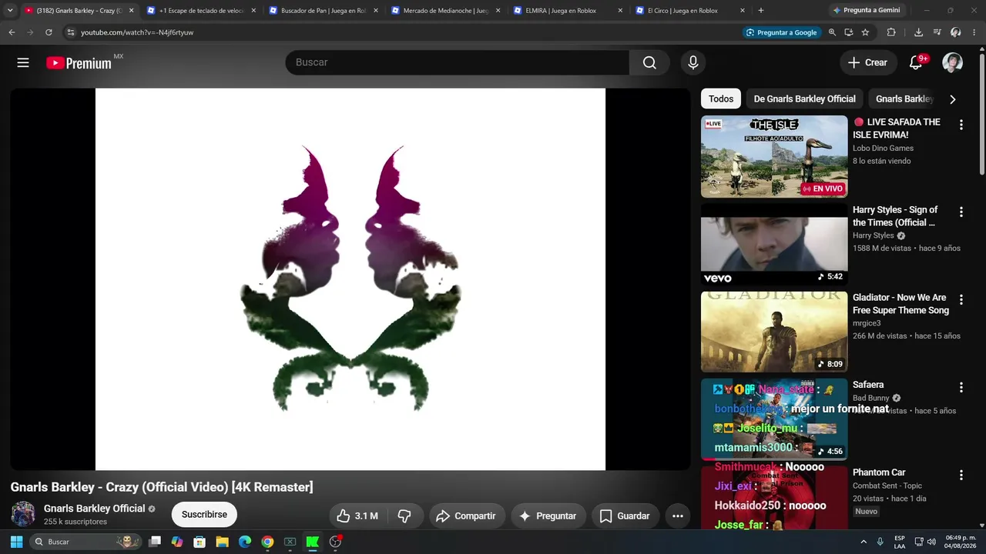
Task: Bookmark this page with the star
Action: [x=865, y=32]
